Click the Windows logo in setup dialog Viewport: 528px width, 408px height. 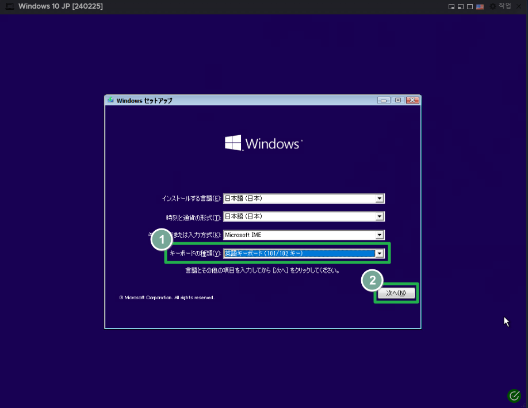tap(232, 143)
